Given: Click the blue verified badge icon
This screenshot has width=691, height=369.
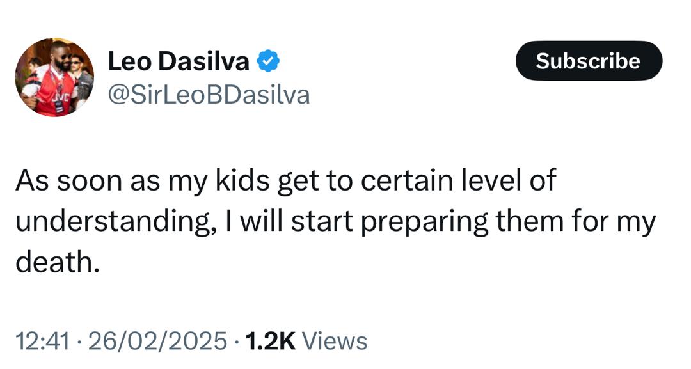Looking at the screenshot, I should (267, 61).
